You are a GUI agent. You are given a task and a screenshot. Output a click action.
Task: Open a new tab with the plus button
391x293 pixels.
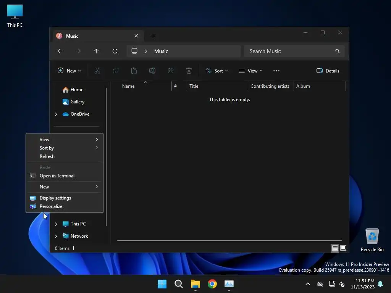click(x=153, y=36)
